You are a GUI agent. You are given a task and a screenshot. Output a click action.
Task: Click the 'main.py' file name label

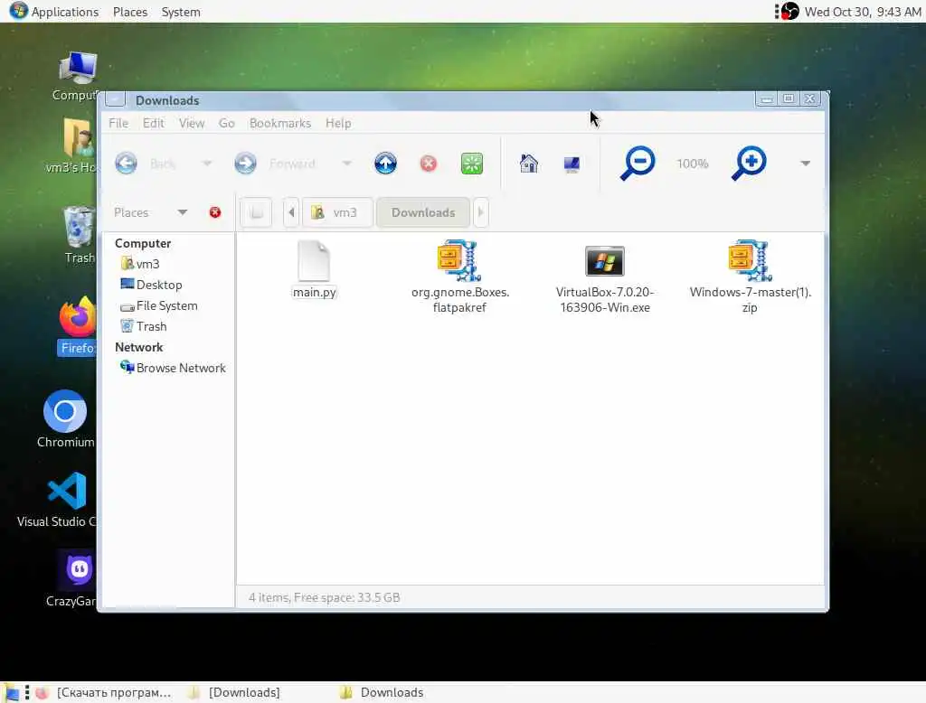click(x=314, y=292)
